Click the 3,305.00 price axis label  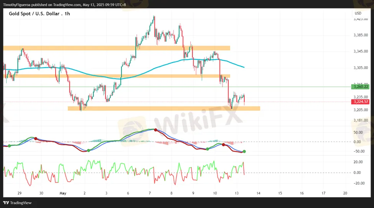click(361, 68)
